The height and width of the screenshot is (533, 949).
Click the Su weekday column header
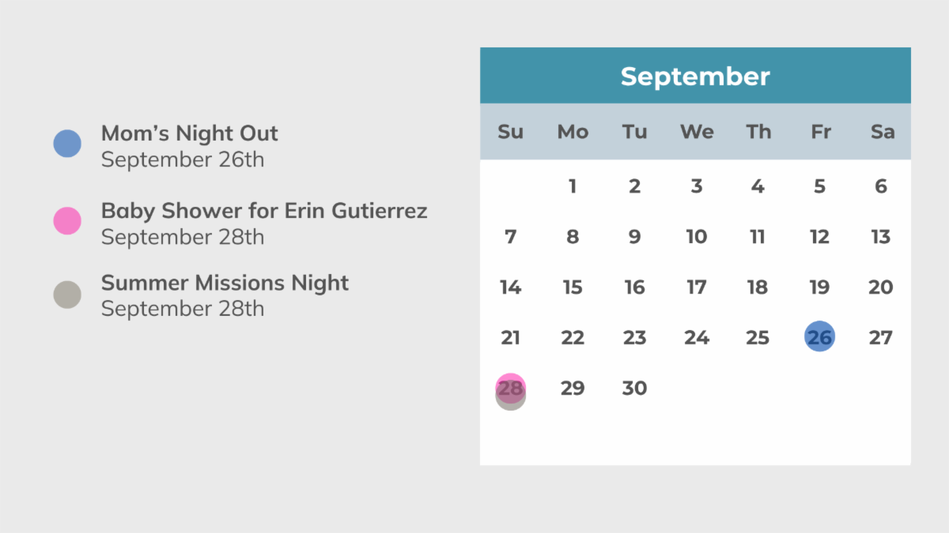(x=510, y=132)
